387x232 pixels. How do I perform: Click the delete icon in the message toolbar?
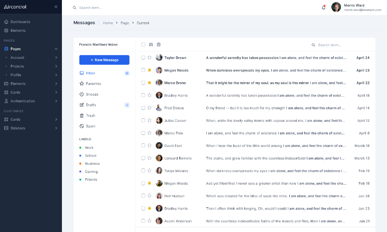tap(159, 44)
